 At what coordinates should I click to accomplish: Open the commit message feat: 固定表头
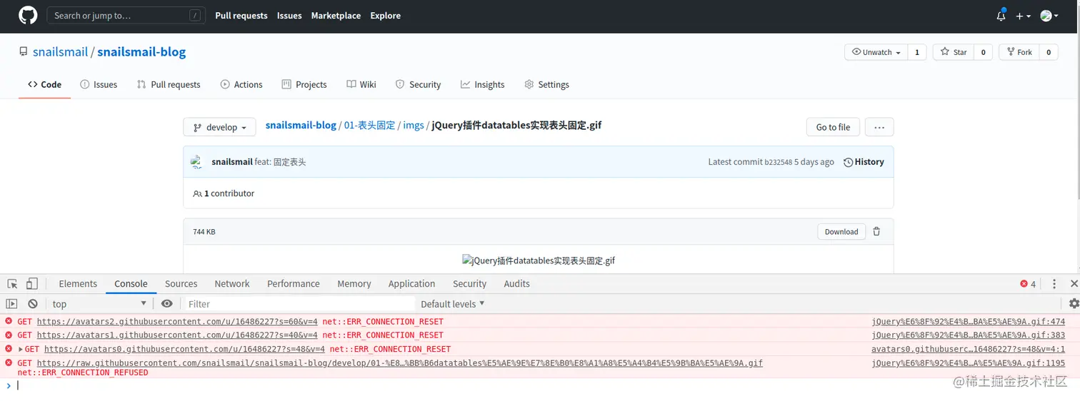pyautogui.click(x=280, y=162)
